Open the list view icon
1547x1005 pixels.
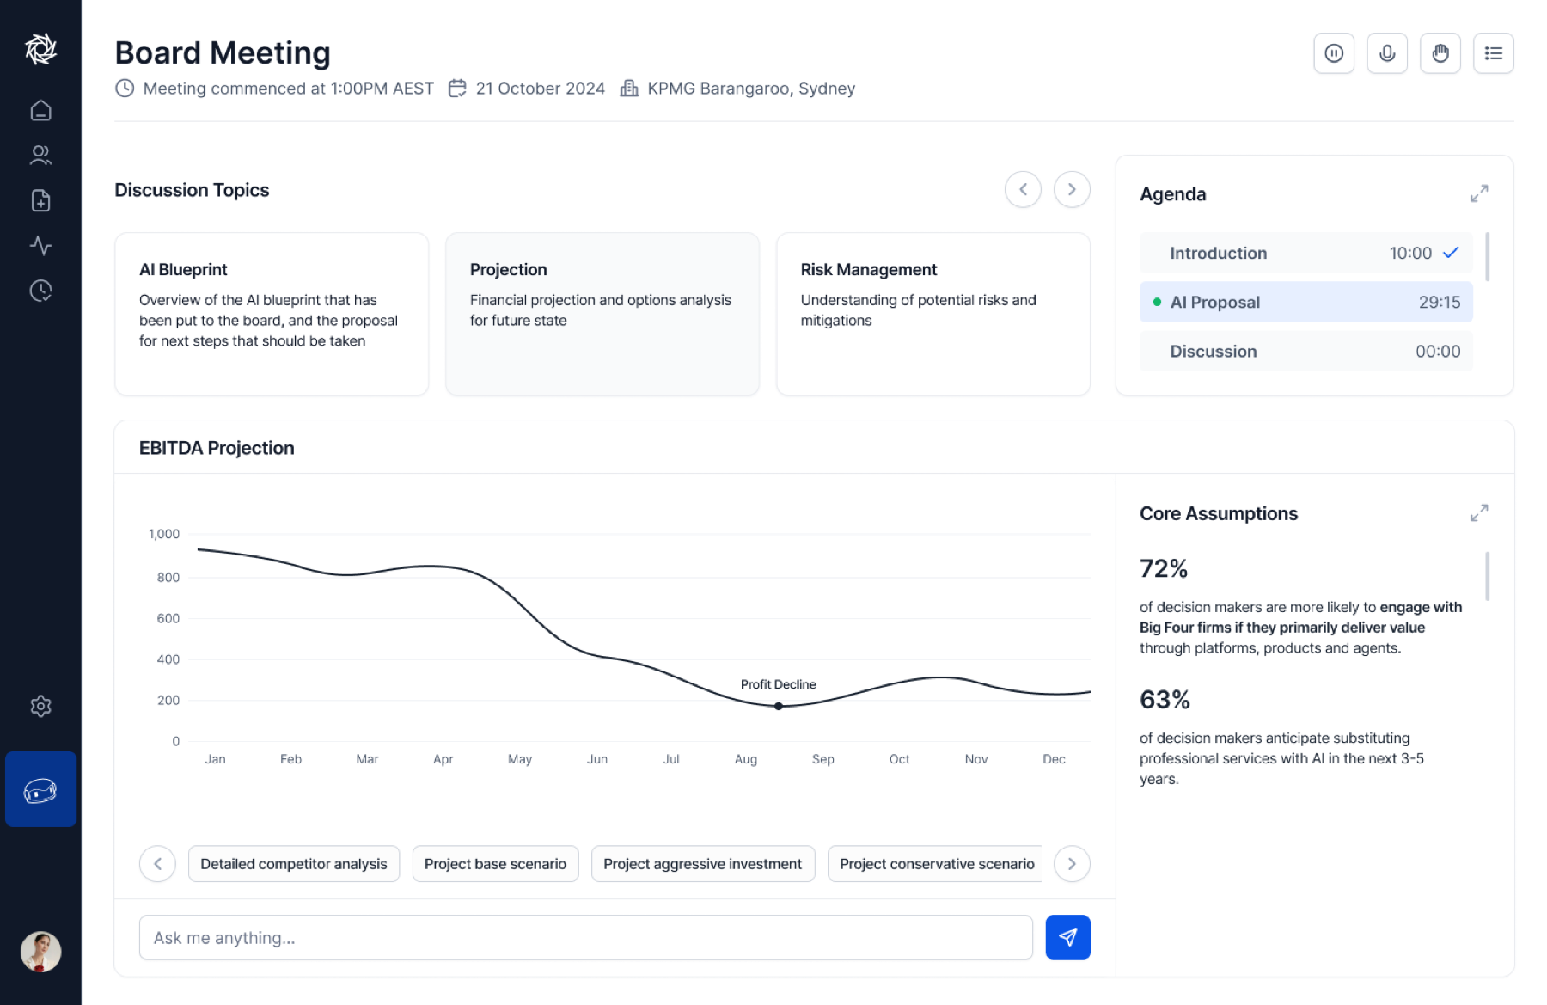click(1494, 53)
